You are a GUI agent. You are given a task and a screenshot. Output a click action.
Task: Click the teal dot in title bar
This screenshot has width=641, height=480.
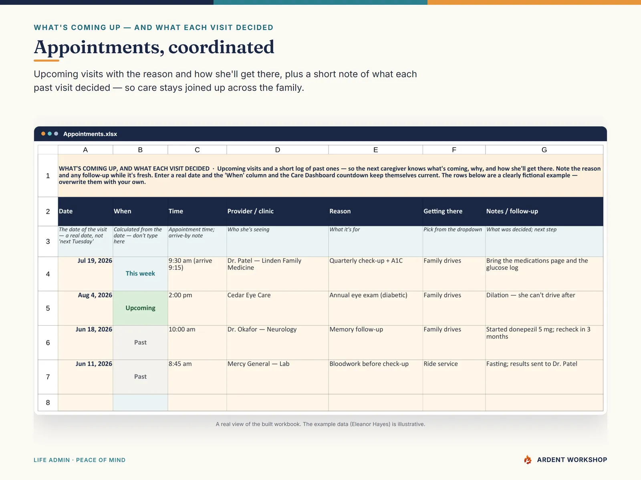[x=50, y=134]
